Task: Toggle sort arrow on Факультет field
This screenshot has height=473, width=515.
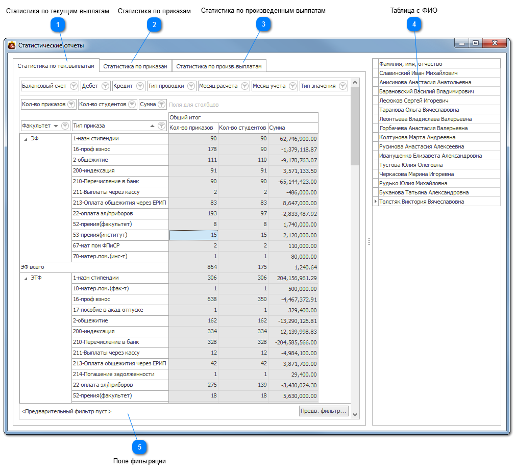Action: pyautogui.click(x=56, y=126)
